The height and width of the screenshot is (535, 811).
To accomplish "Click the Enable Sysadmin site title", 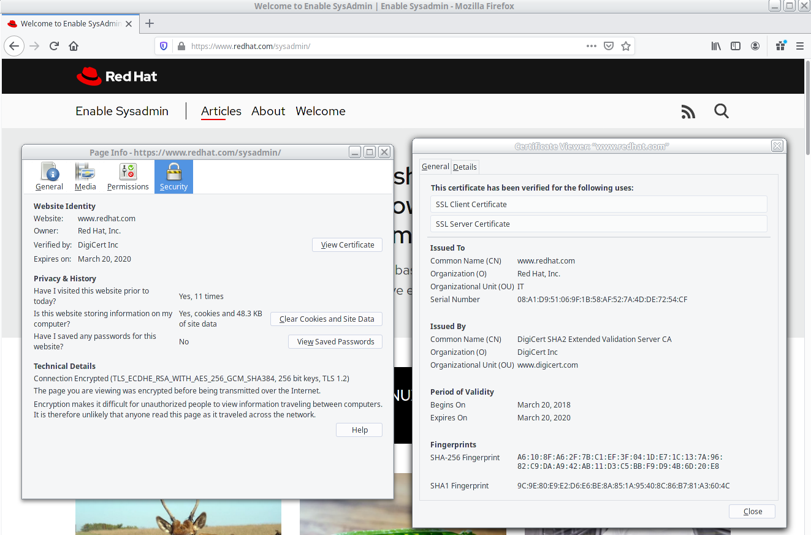I will [x=122, y=111].
